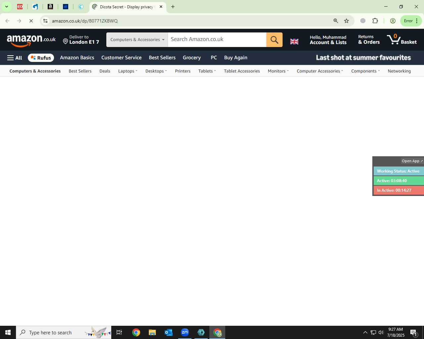Open Account & Lists menu
The height and width of the screenshot is (339, 424).
click(x=328, y=40)
